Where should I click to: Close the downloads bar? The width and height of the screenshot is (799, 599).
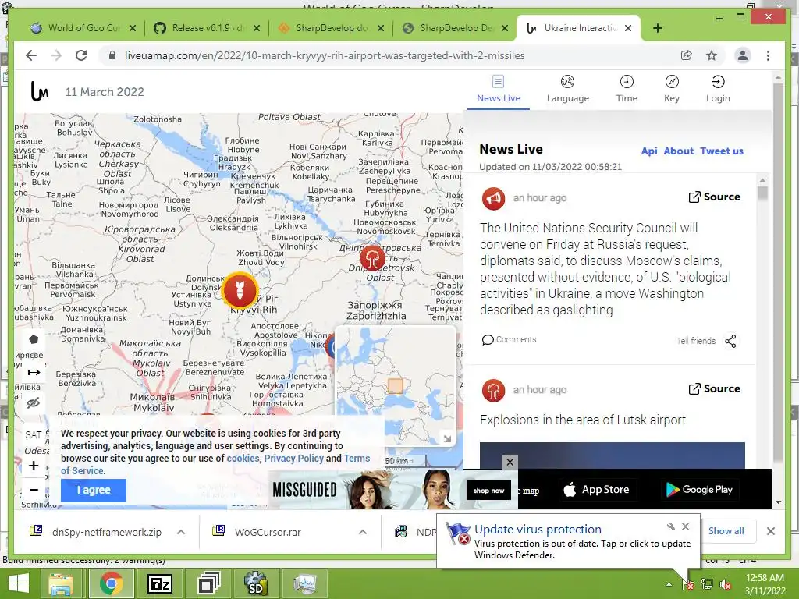click(x=770, y=531)
